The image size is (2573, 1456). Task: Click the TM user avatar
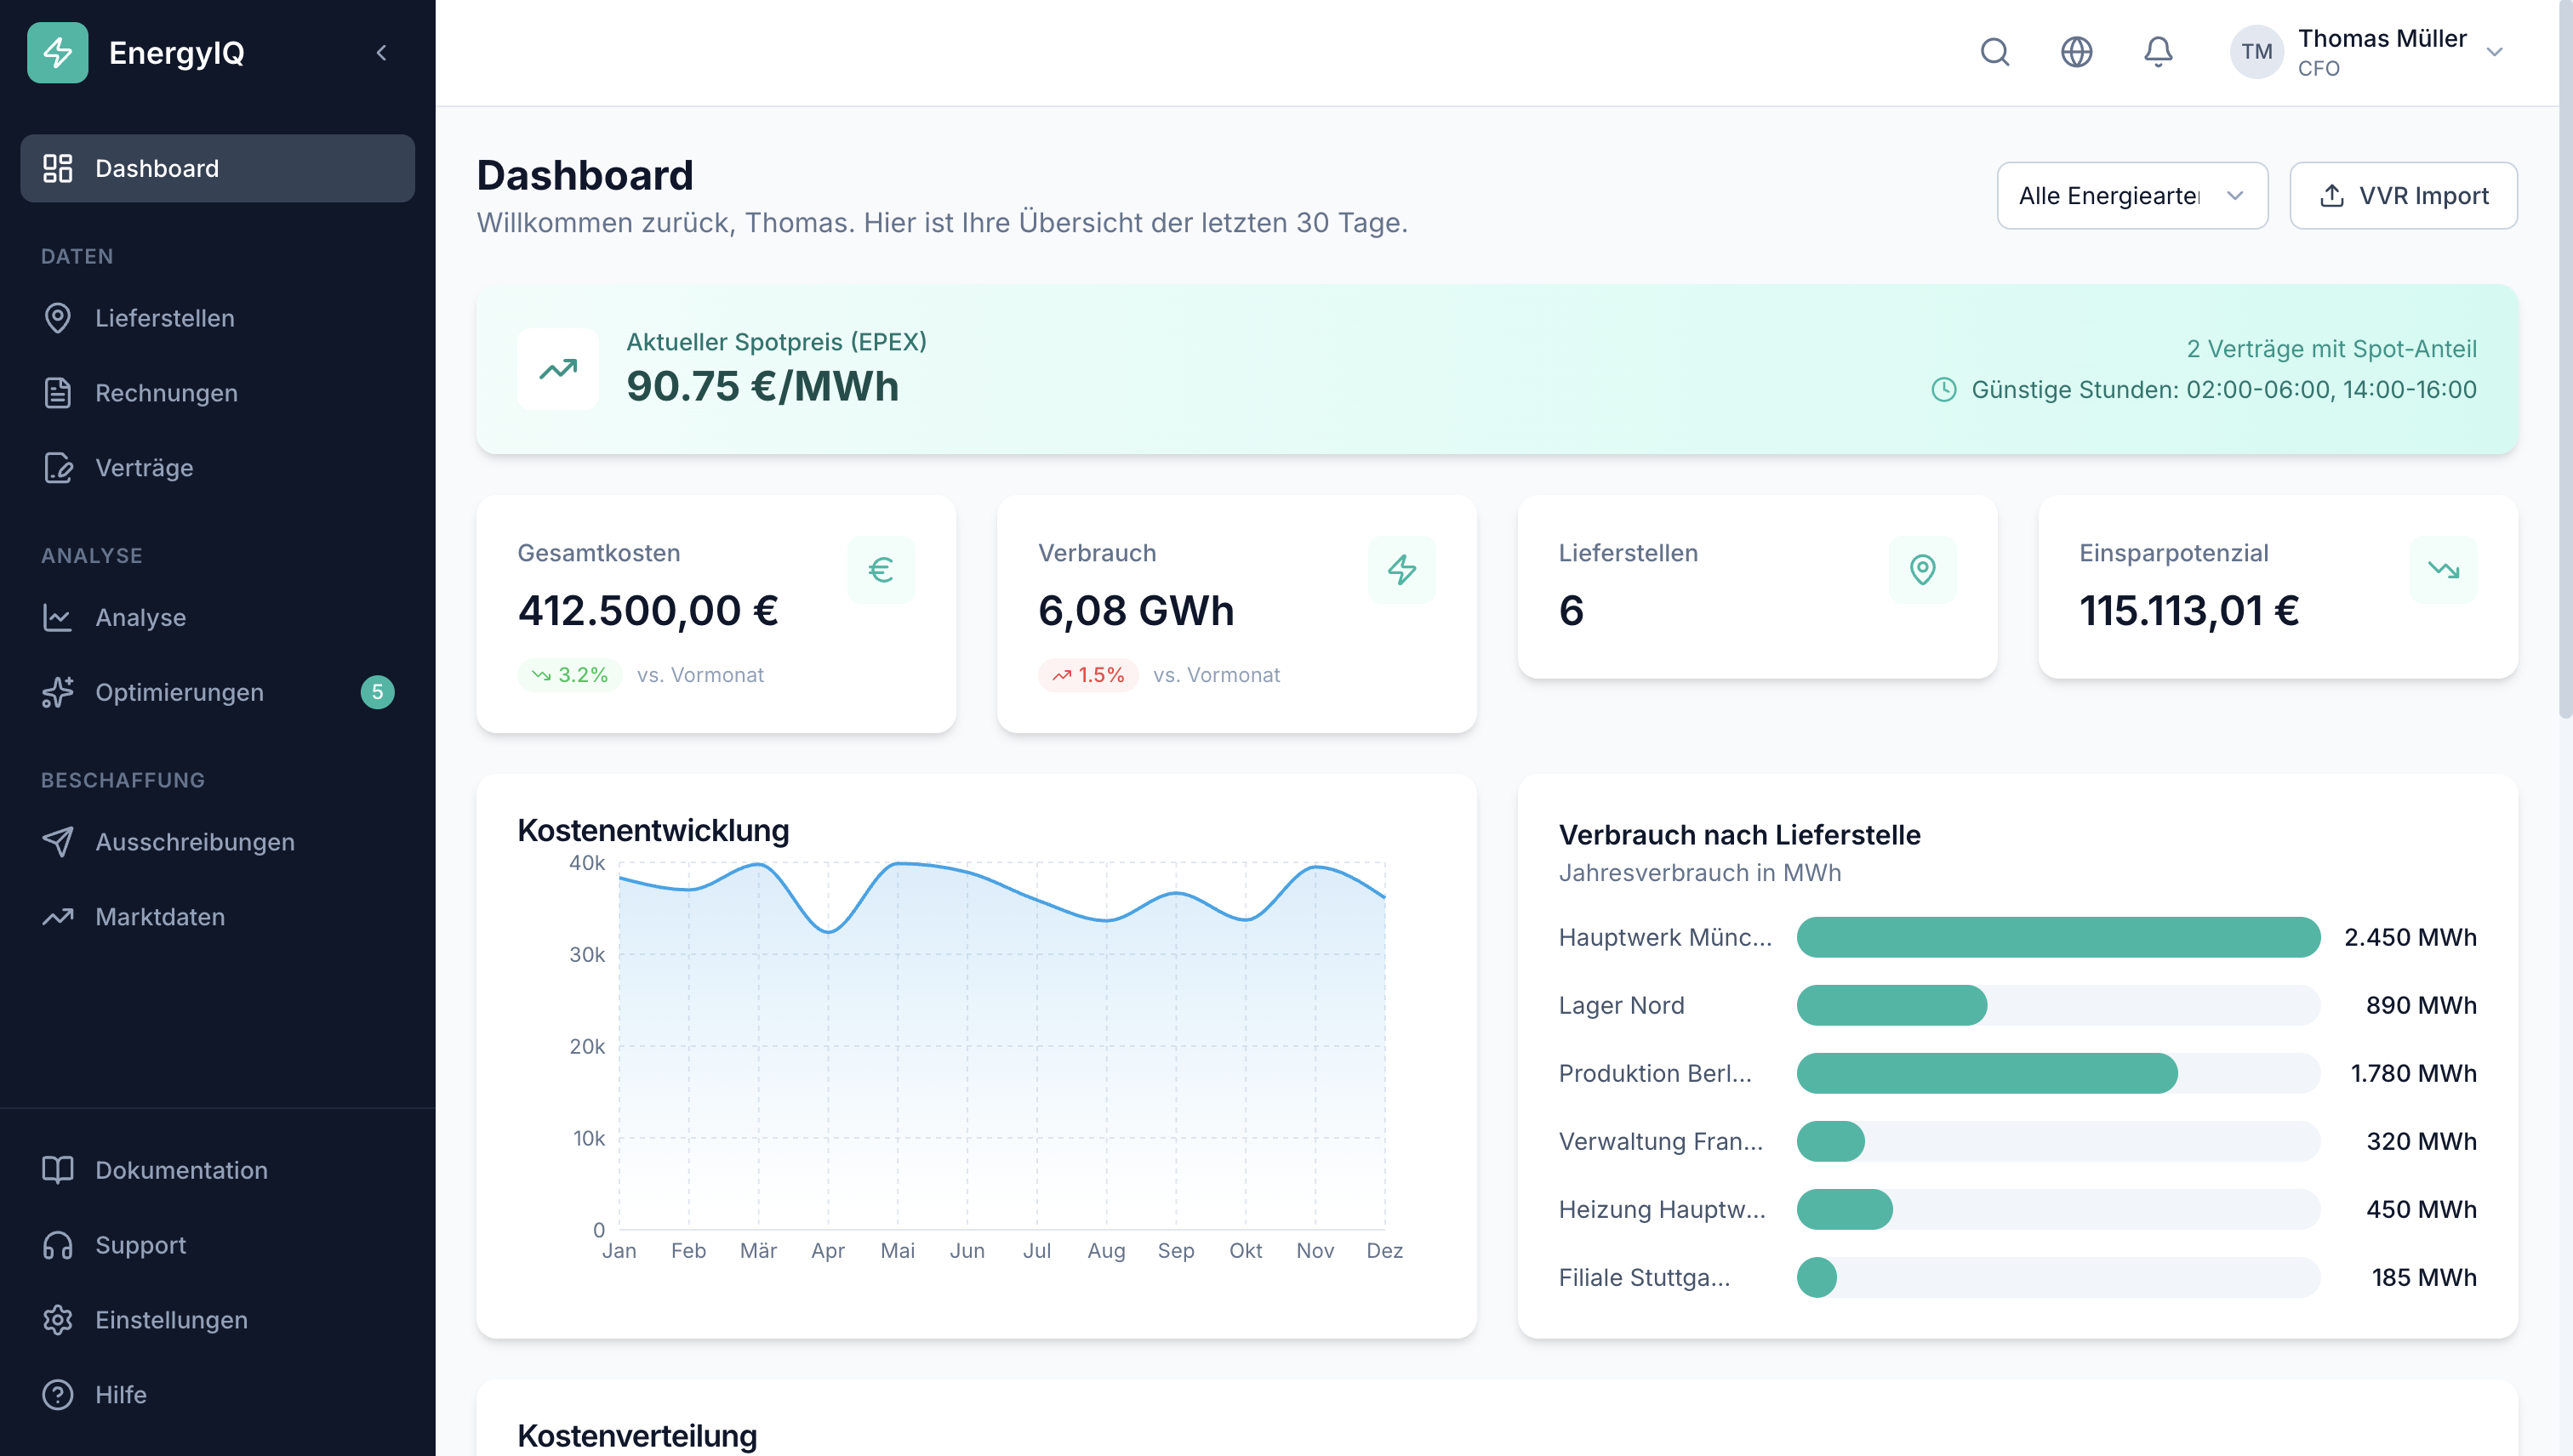2256,52
